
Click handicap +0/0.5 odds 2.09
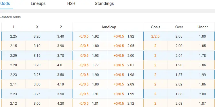point(131,84)
